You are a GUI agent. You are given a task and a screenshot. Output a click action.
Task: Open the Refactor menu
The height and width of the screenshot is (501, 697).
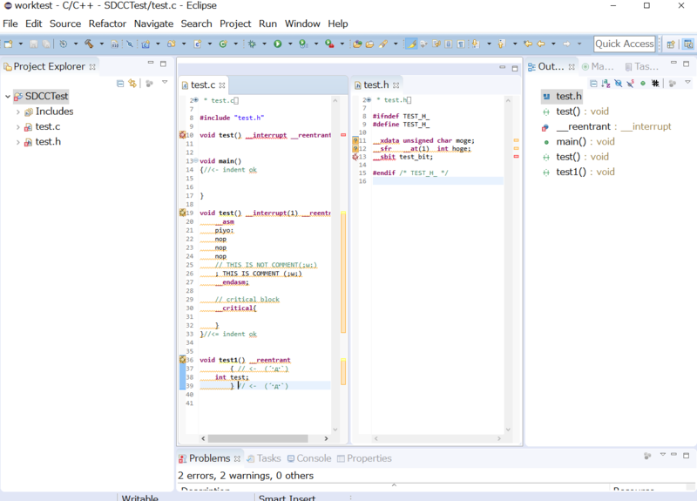pyautogui.click(x=107, y=24)
